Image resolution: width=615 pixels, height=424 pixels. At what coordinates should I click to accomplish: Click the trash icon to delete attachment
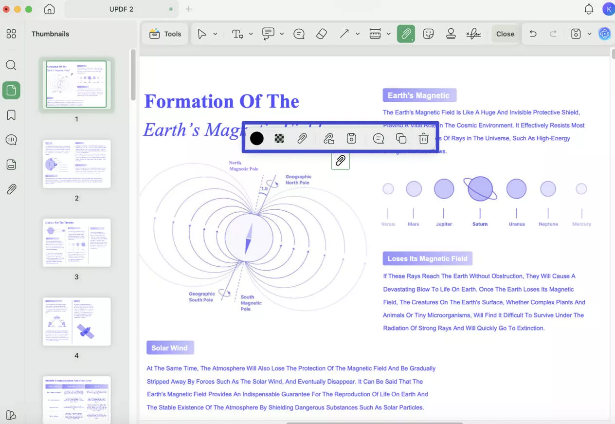point(423,139)
